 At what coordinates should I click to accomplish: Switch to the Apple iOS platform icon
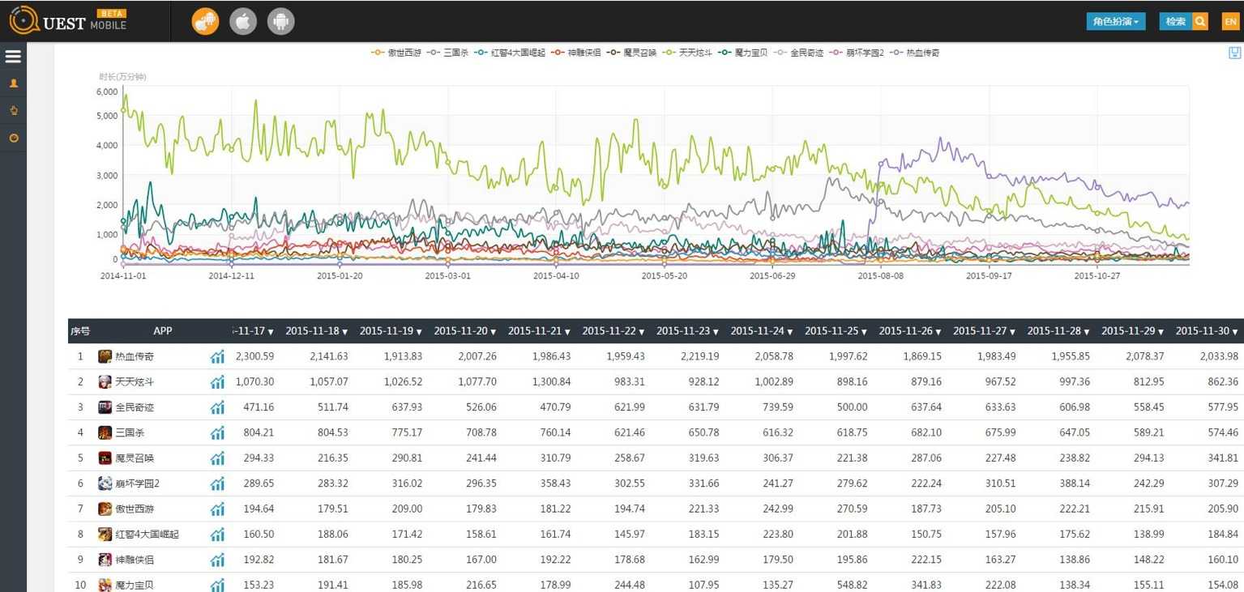243,22
